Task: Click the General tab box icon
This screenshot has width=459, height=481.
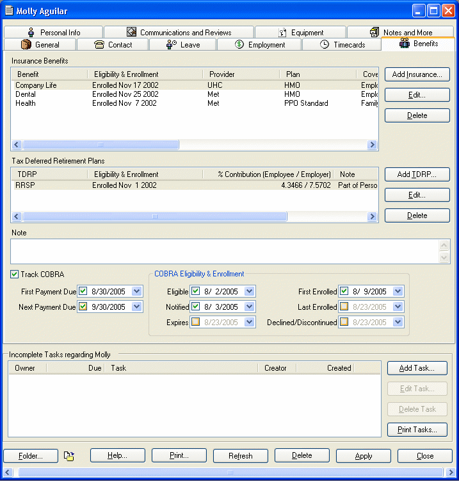Action: click(x=26, y=45)
